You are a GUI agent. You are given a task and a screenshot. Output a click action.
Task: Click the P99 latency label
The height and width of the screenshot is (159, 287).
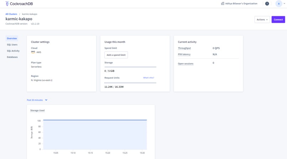(184, 54)
